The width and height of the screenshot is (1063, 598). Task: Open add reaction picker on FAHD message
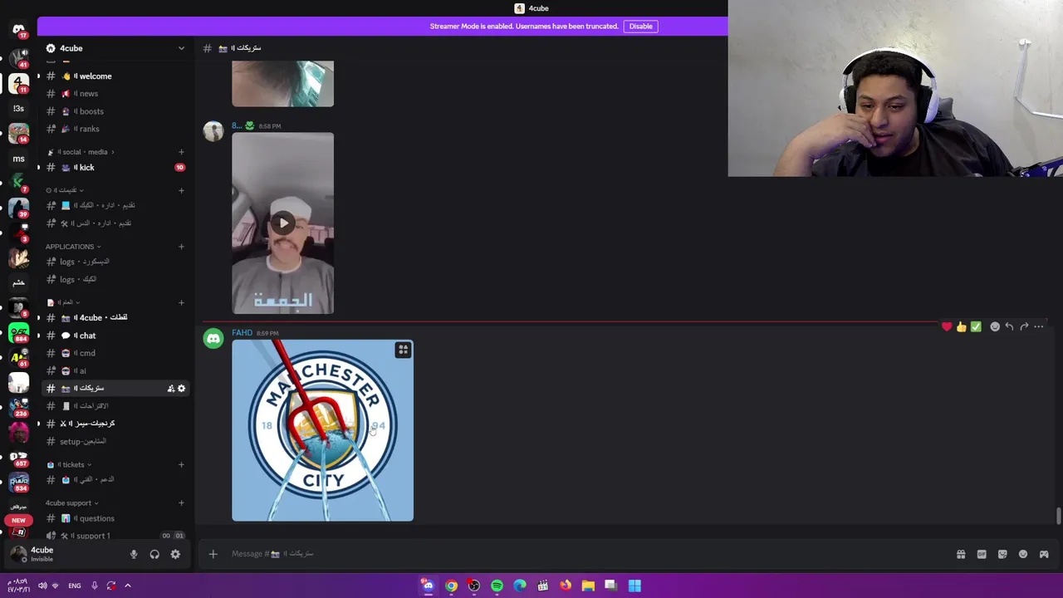(x=995, y=326)
